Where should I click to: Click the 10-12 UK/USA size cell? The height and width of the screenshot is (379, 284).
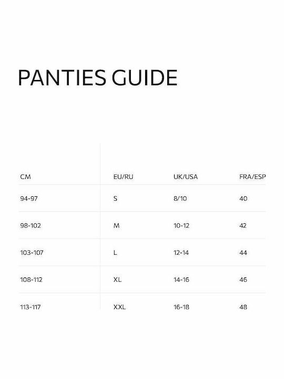point(181,225)
